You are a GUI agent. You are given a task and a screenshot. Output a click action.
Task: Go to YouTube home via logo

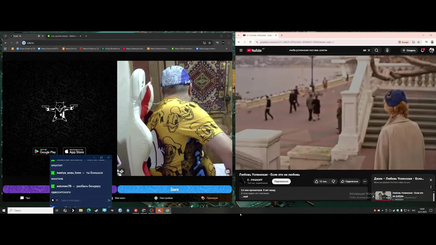(254, 50)
